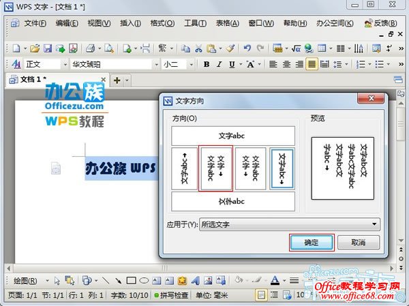Open the 正文 style dropdown
409x306 pixels.
tap(65, 64)
